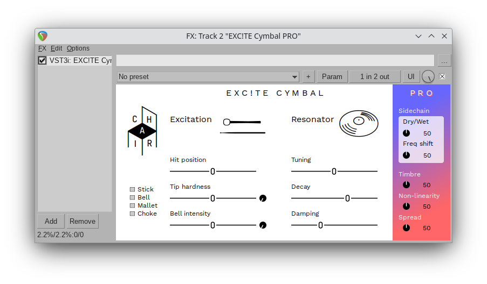Viewport: 487px width, 284px height.
Task: Click the cymbal resonator icon
Action: [x=358, y=124]
